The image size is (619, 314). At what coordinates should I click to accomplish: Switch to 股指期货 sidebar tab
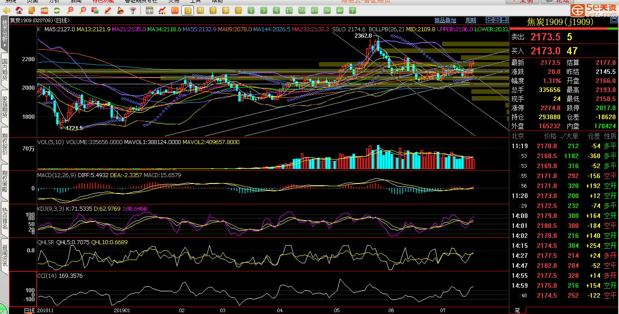click(x=5, y=107)
